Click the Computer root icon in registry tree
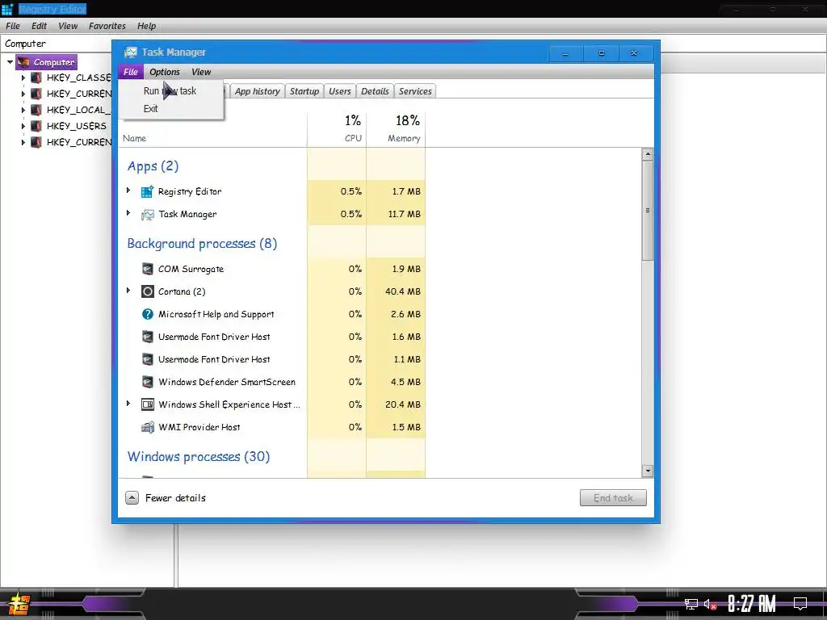The width and height of the screenshot is (827, 620). point(23,62)
